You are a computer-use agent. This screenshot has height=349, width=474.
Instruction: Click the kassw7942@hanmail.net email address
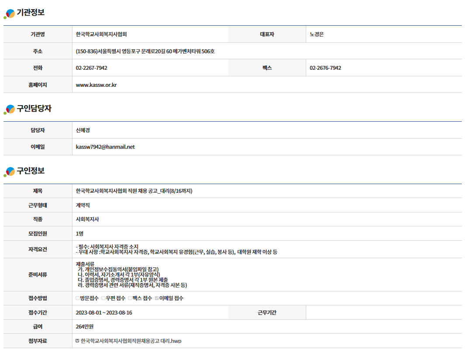[x=105, y=147]
